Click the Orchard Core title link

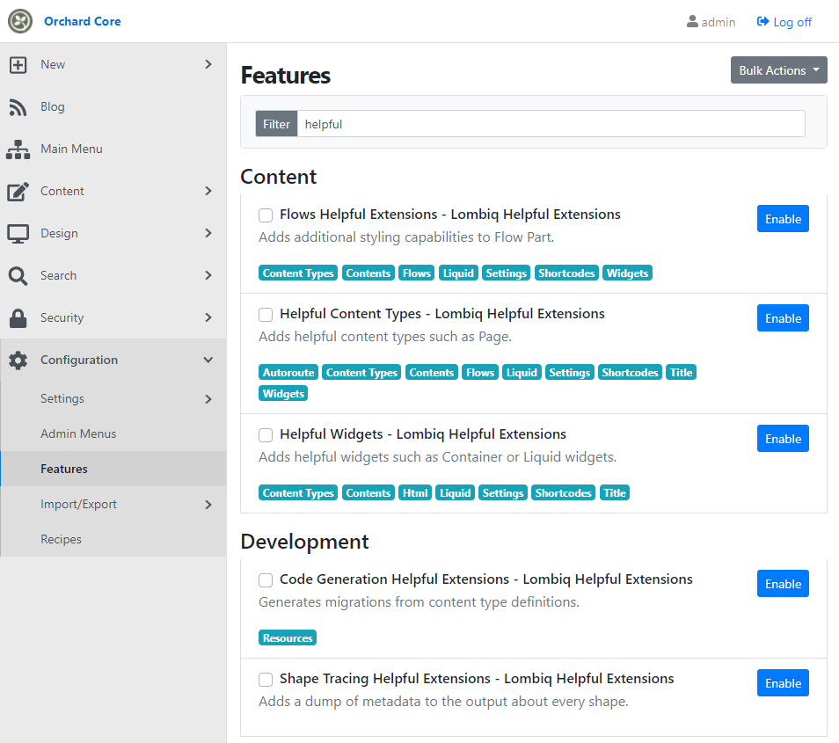coord(83,21)
